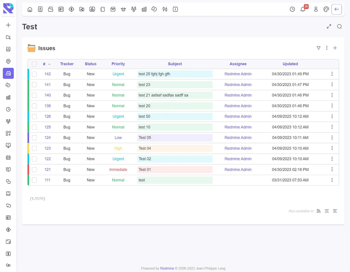Open notifications bell with 26 badge
Viewport: 350px width, 272px height.
pyautogui.click(x=303, y=9)
